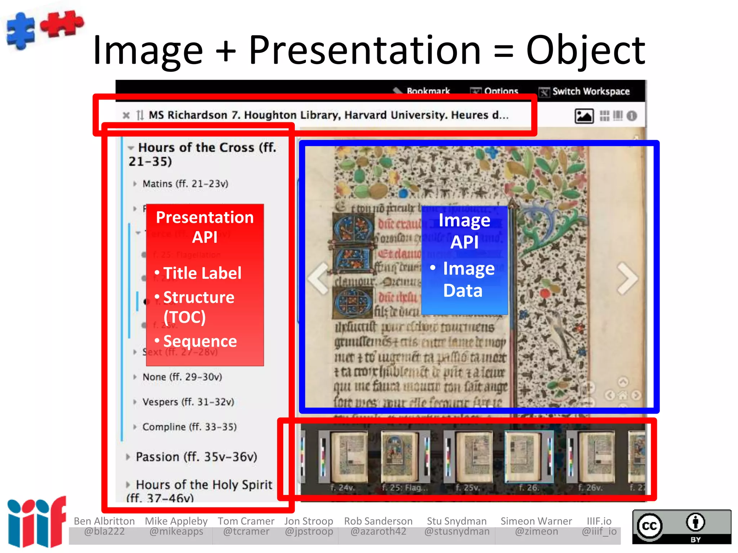Click the IIIF logo
Viewport: 738px width, 553px height.
(x=37, y=522)
